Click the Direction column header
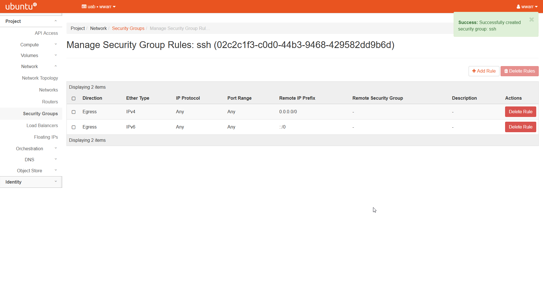Viewport: 543px width, 305px height. pyautogui.click(x=92, y=98)
